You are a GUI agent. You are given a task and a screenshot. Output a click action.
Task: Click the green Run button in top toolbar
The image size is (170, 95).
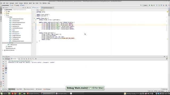coord(150,5)
